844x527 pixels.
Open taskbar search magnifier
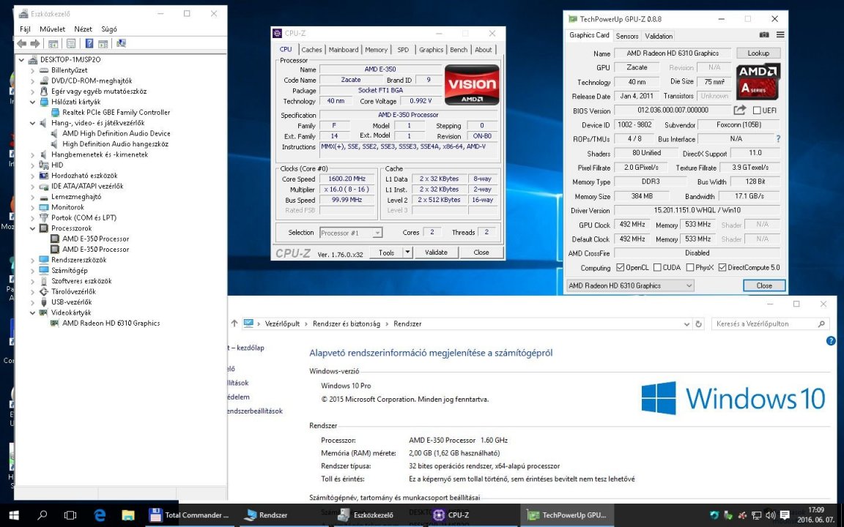click(x=42, y=515)
